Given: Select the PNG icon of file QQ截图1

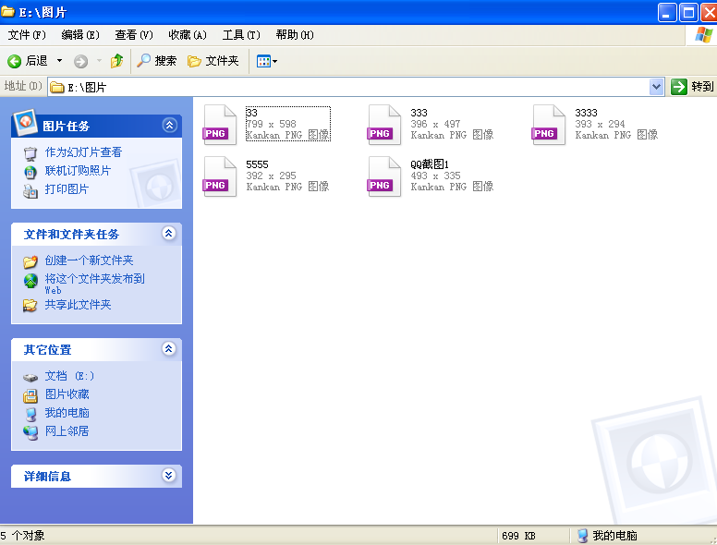Looking at the screenshot, I should (x=384, y=176).
